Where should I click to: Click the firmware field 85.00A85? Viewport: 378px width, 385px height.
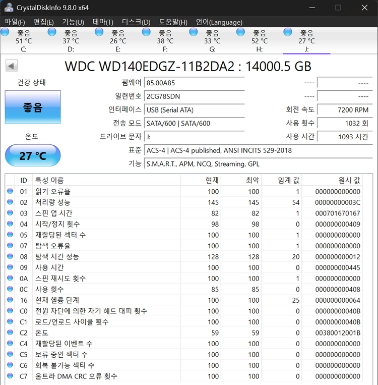pyautogui.click(x=194, y=83)
